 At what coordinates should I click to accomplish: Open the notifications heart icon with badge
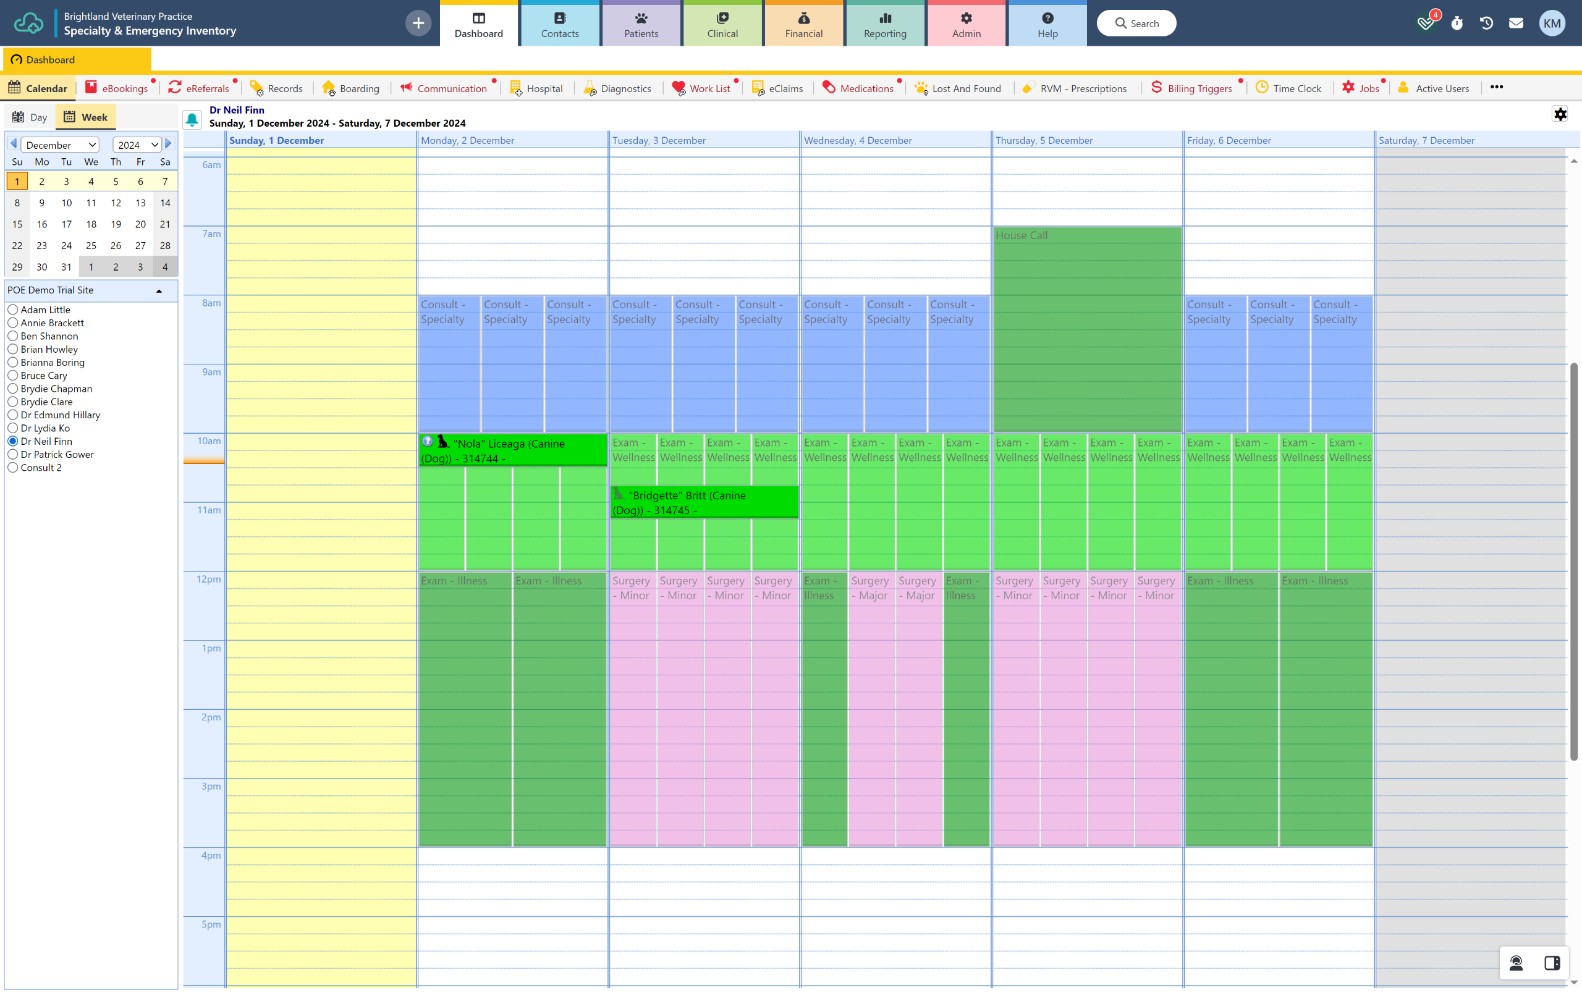pyautogui.click(x=1425, y=23)
